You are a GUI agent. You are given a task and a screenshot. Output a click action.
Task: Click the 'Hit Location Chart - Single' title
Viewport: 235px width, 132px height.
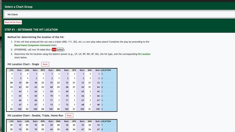[23, 64]
